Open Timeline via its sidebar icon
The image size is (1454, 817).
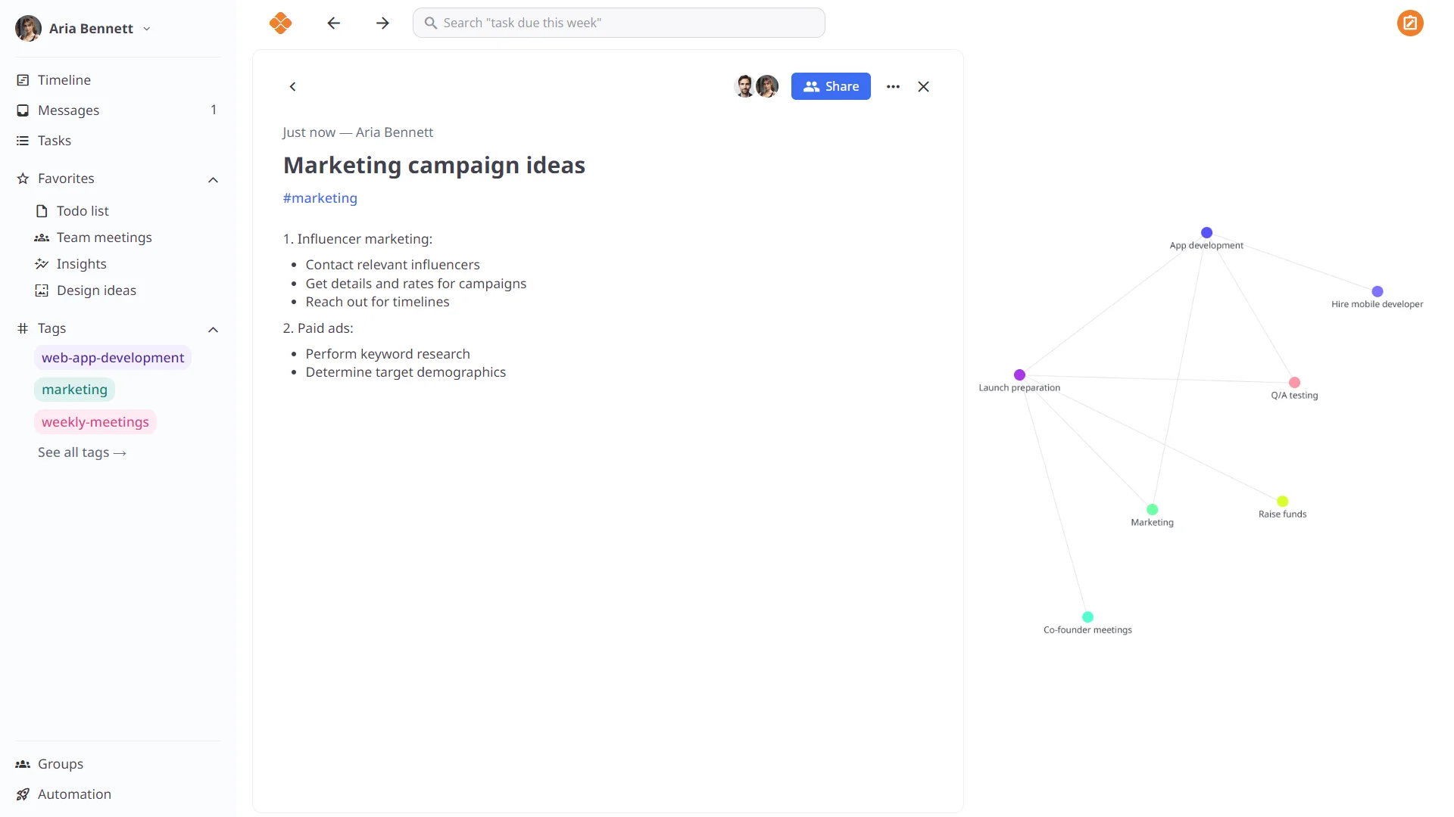[23, 79]
